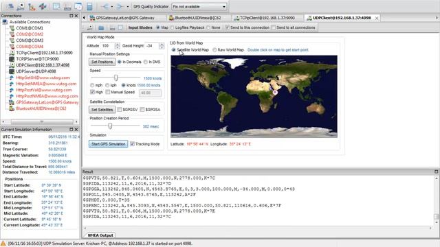Click the manual speed value field
This screenshot has width=440, height=247.
coord(150,93)
